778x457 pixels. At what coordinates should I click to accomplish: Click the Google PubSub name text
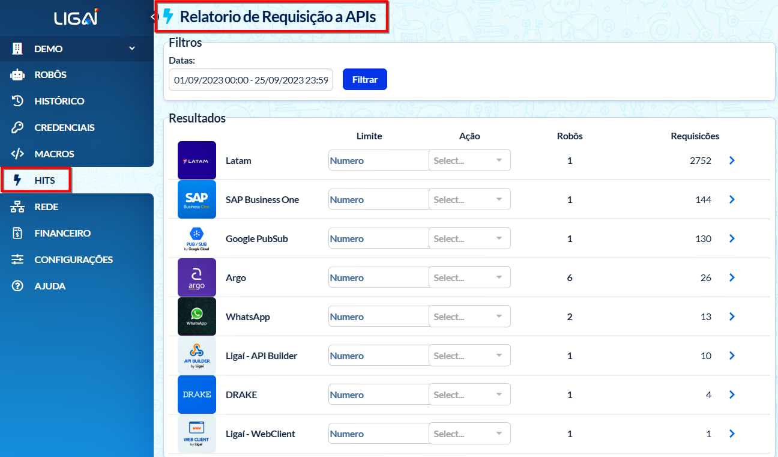click(257, 238)
